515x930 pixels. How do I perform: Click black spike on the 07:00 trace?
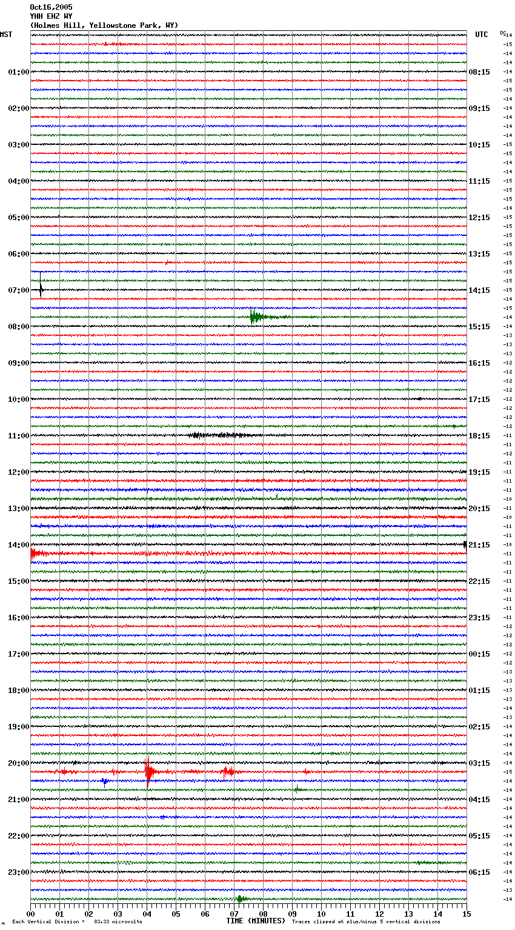point(41,286)
